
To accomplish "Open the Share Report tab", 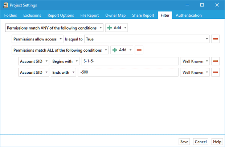I will click(143, 15).
